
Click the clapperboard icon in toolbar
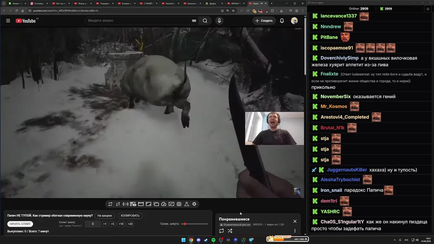click(x=141, y=204)
